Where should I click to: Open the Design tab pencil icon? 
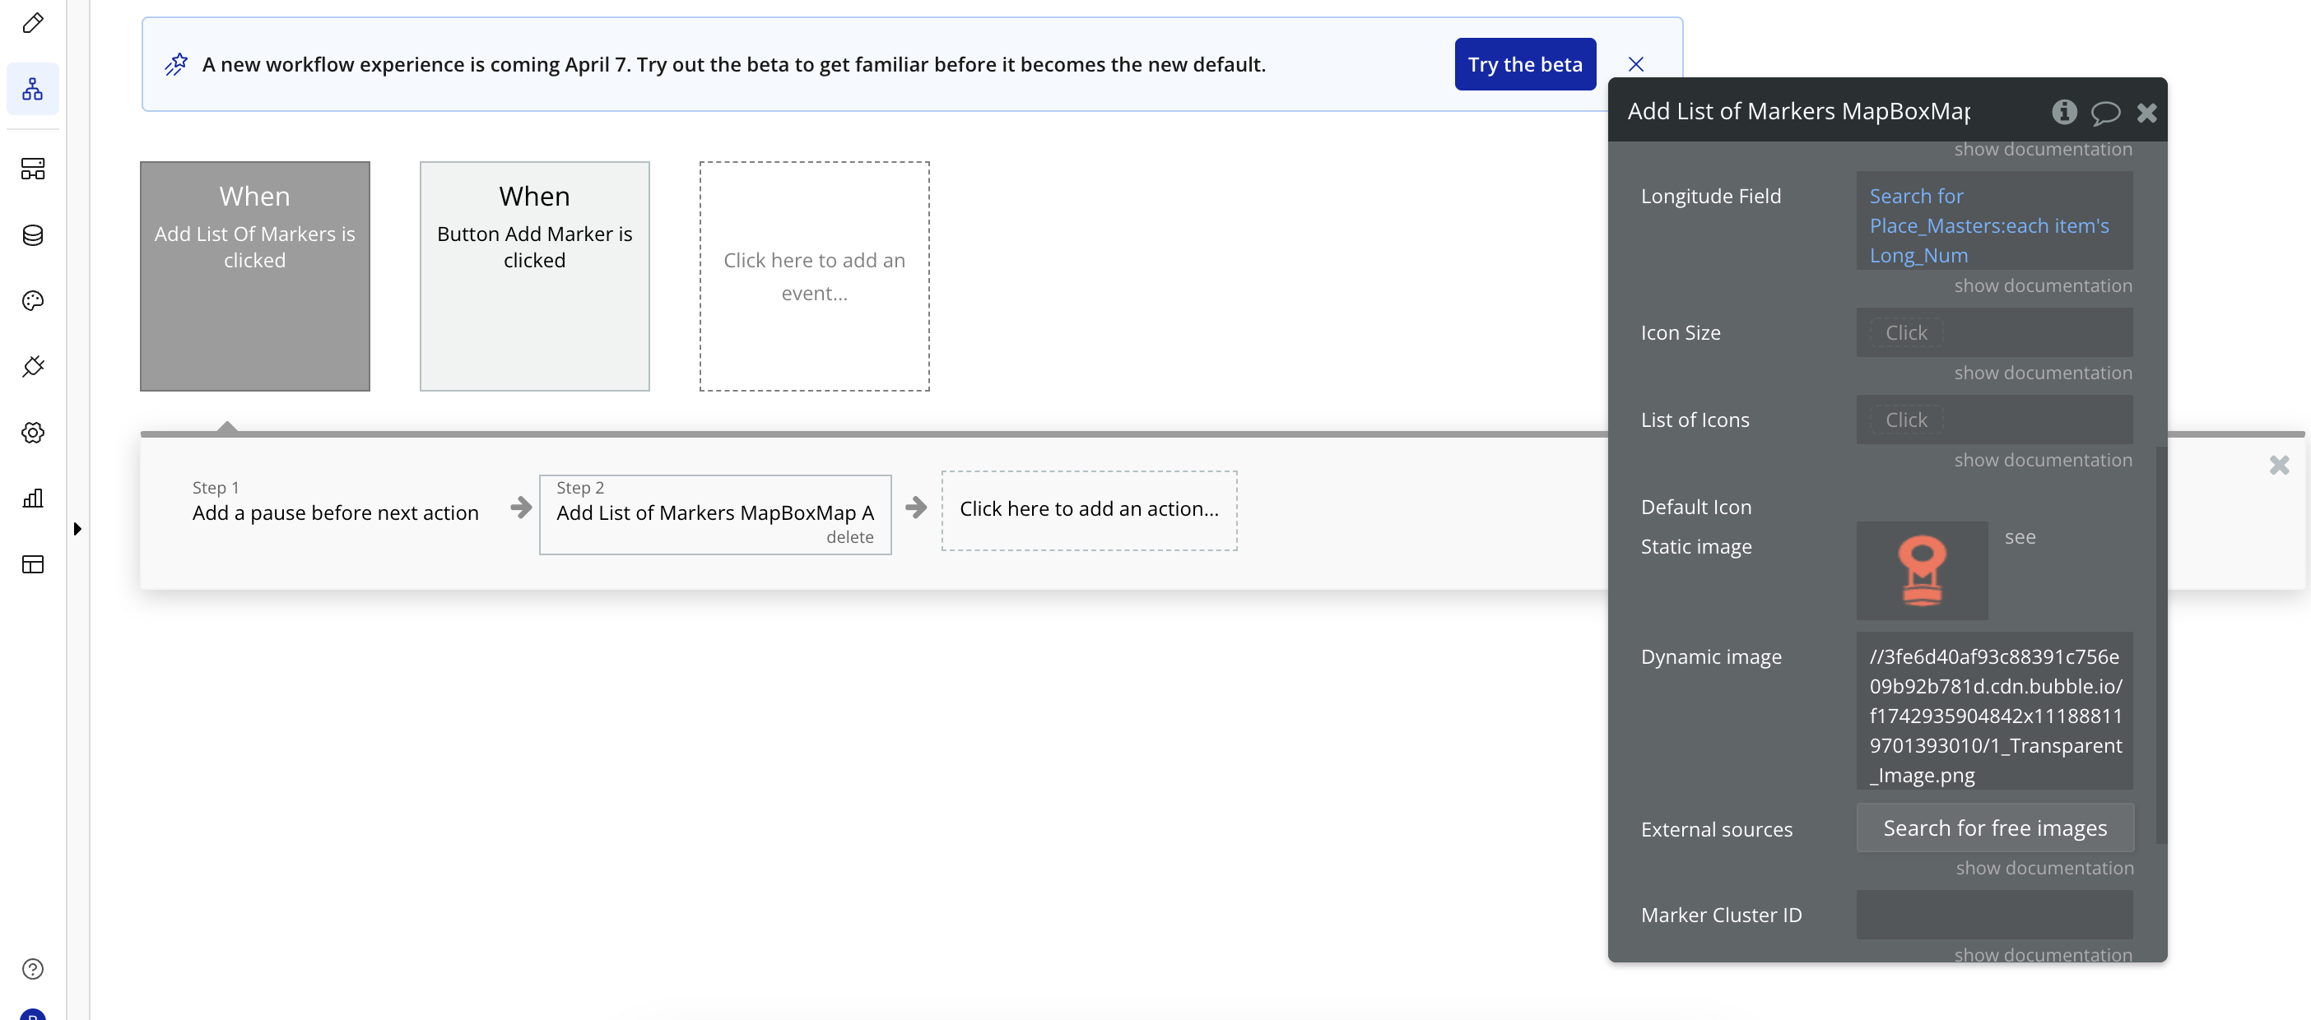pos(33,23)
